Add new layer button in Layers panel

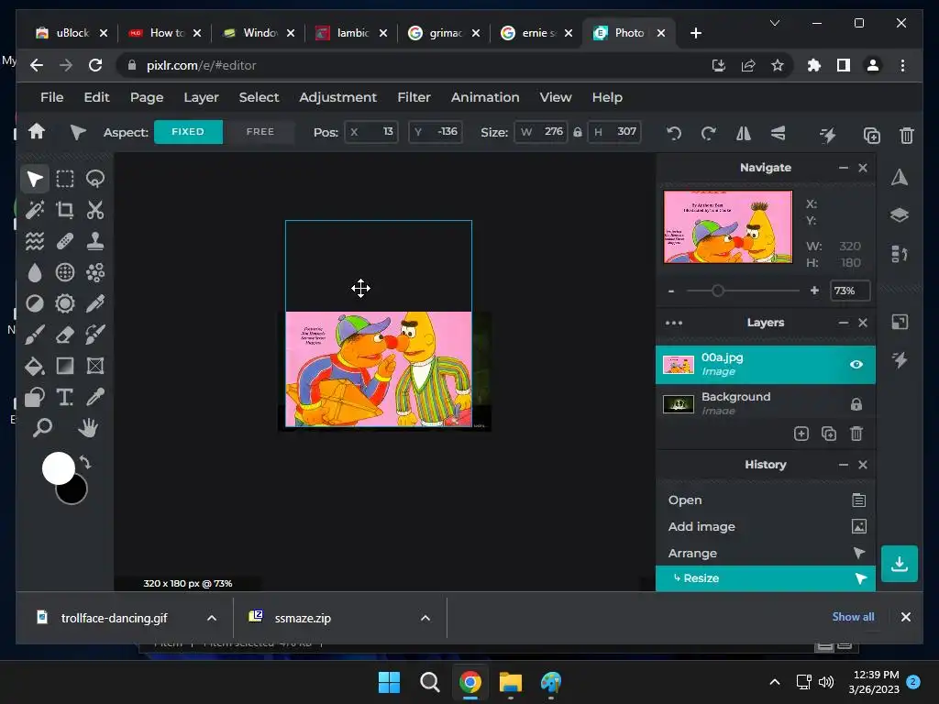[801, 434]
